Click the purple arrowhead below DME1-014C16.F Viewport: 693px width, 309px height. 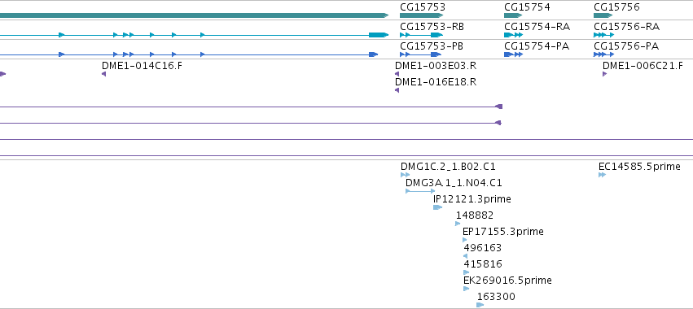104,74
